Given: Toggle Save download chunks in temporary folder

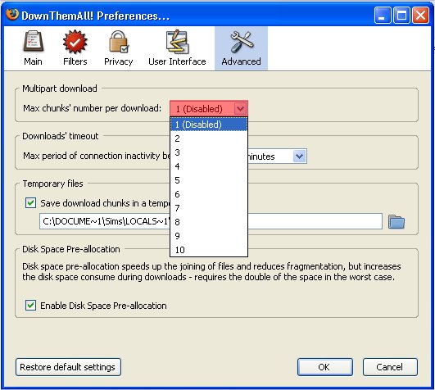Looking at the screenshot, I should click(30, 203).
